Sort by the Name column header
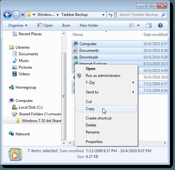The height and width of the screenshot is (170, 175). point(78,35)
